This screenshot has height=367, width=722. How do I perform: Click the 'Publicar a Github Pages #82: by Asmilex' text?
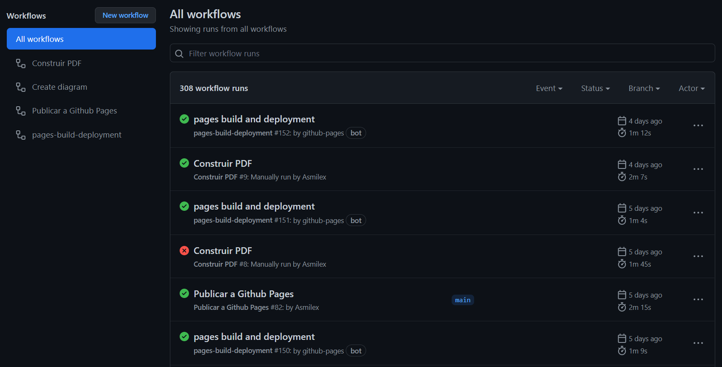pyautogui.click(x=256, y=307)
